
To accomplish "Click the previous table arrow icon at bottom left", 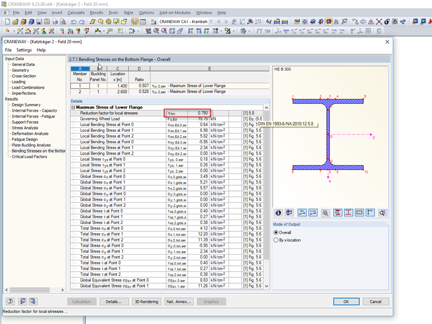I will 23,301.
